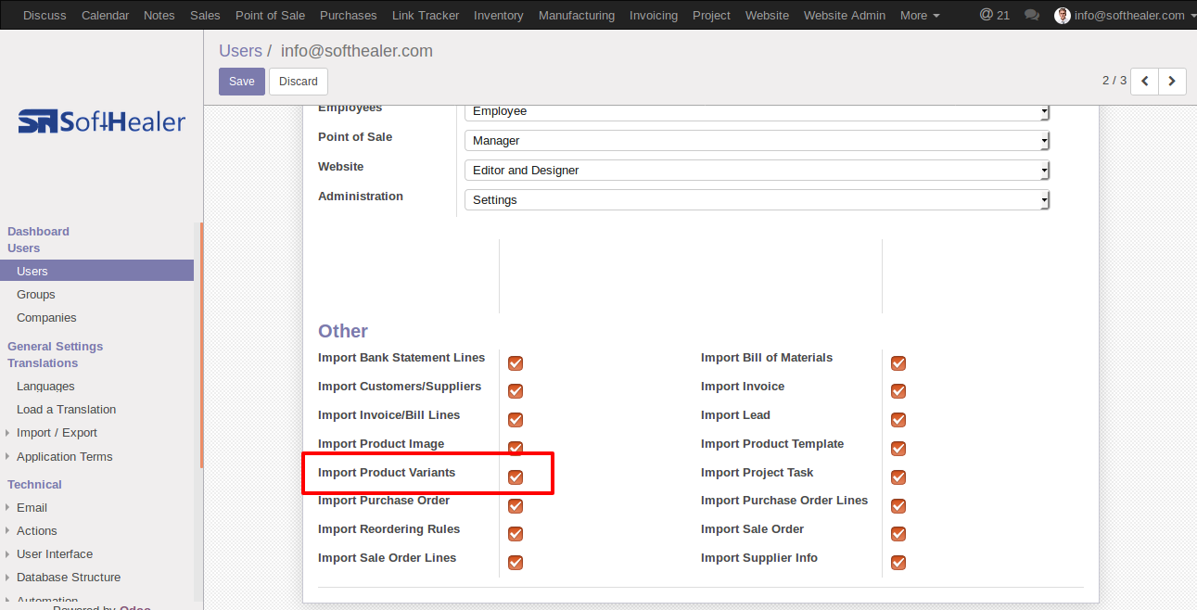Save the user record
Image resolution: width=1197 pixels, height=610 pixels.
tap(242, 82)
